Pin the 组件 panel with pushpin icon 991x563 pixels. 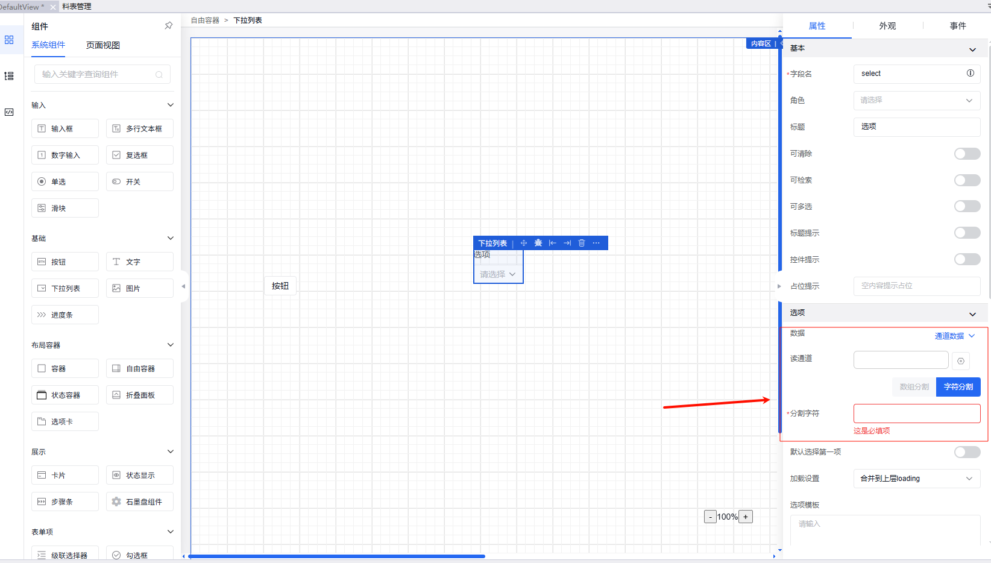(169, 25)
